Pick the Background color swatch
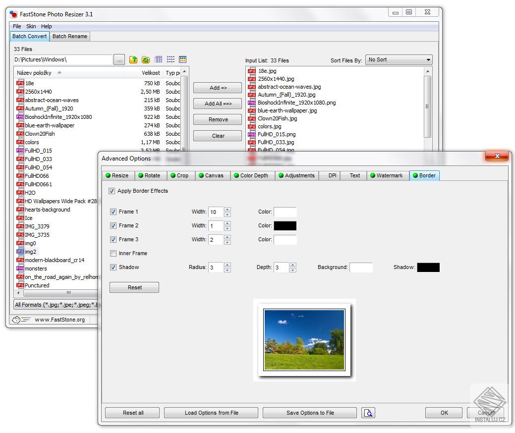This screenshot has width=515, height=433. (x=361, y=268)
